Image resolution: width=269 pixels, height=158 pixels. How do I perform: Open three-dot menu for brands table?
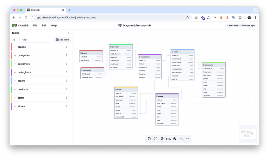[66, 47]
